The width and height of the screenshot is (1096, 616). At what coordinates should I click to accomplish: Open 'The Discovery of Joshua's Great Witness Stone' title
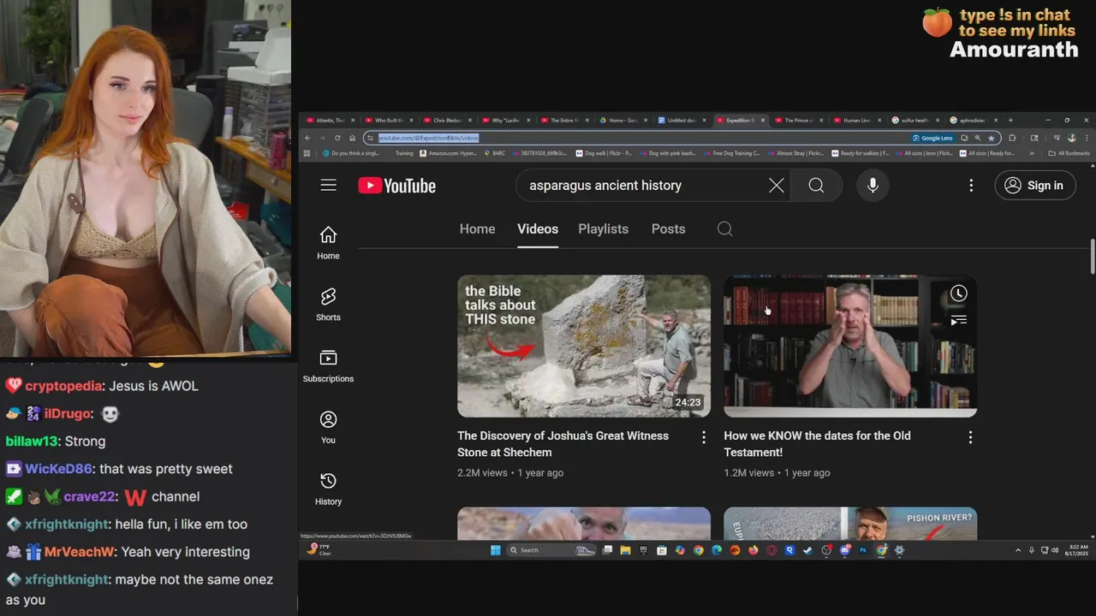point(563,444)
